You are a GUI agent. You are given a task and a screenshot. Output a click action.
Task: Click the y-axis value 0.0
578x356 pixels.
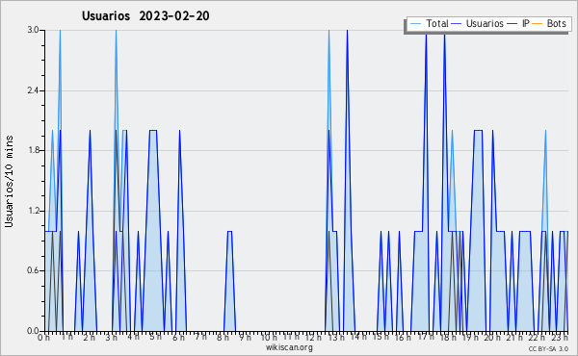coord(33,331)
